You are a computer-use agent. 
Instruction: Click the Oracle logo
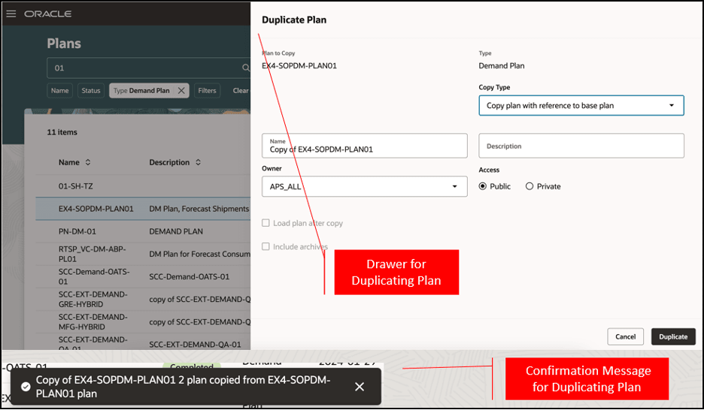[x=48, y=14]
